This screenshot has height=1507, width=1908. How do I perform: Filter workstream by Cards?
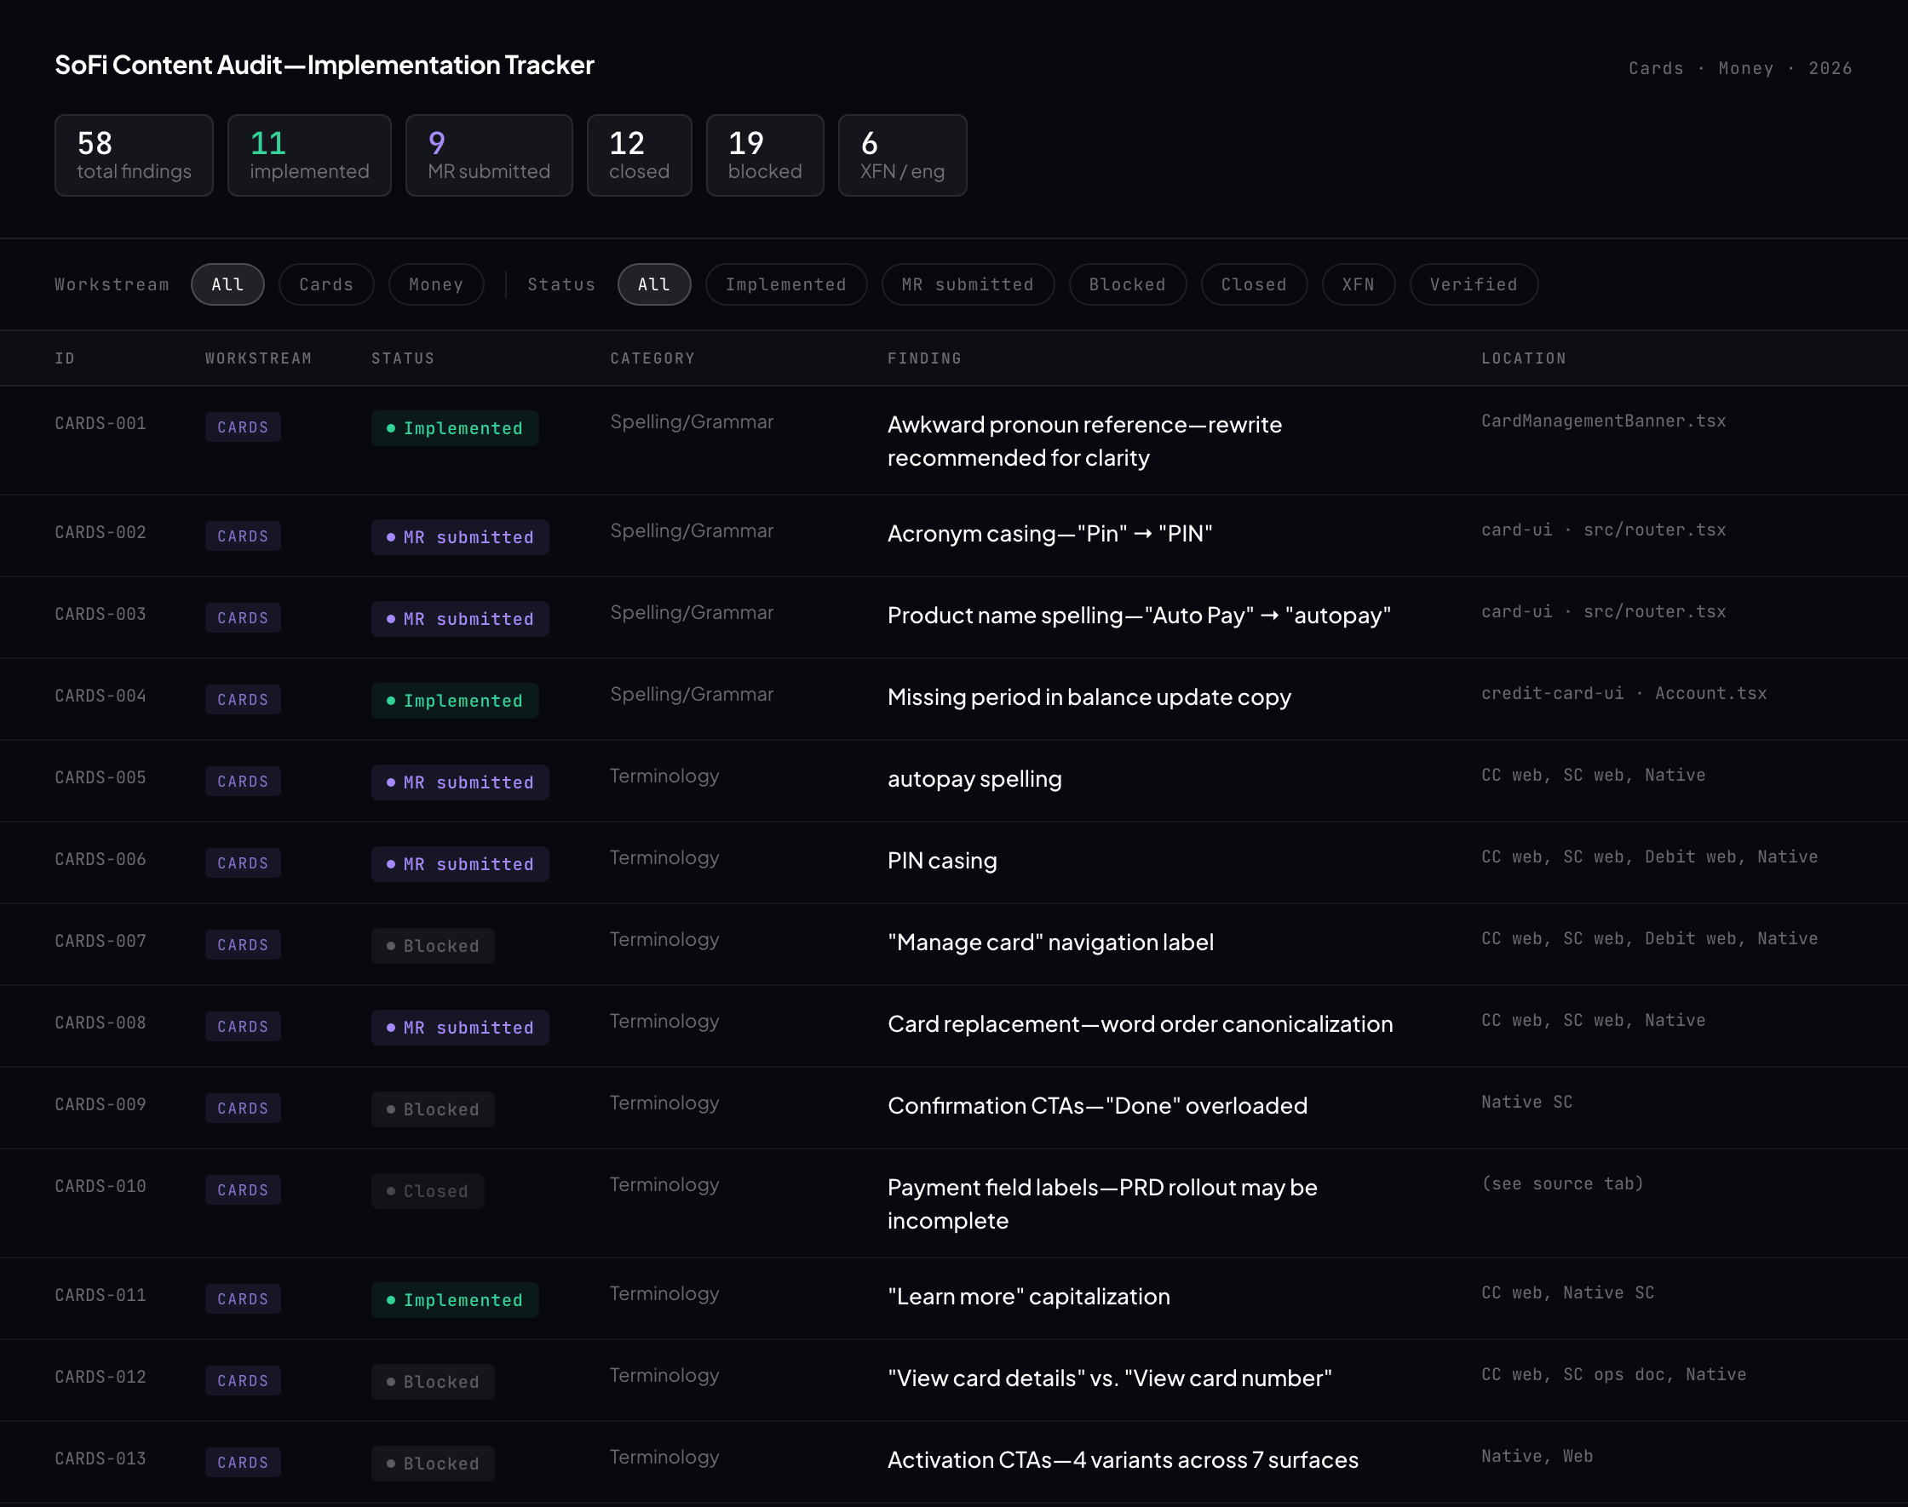coord(326,284)
